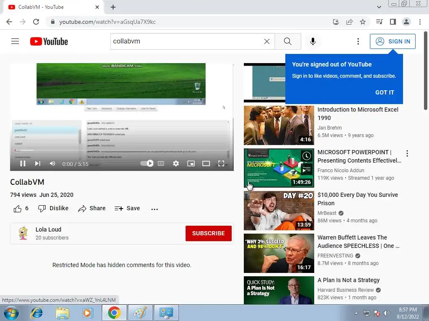
Task: Reload the current page
Action: point(36,22)
